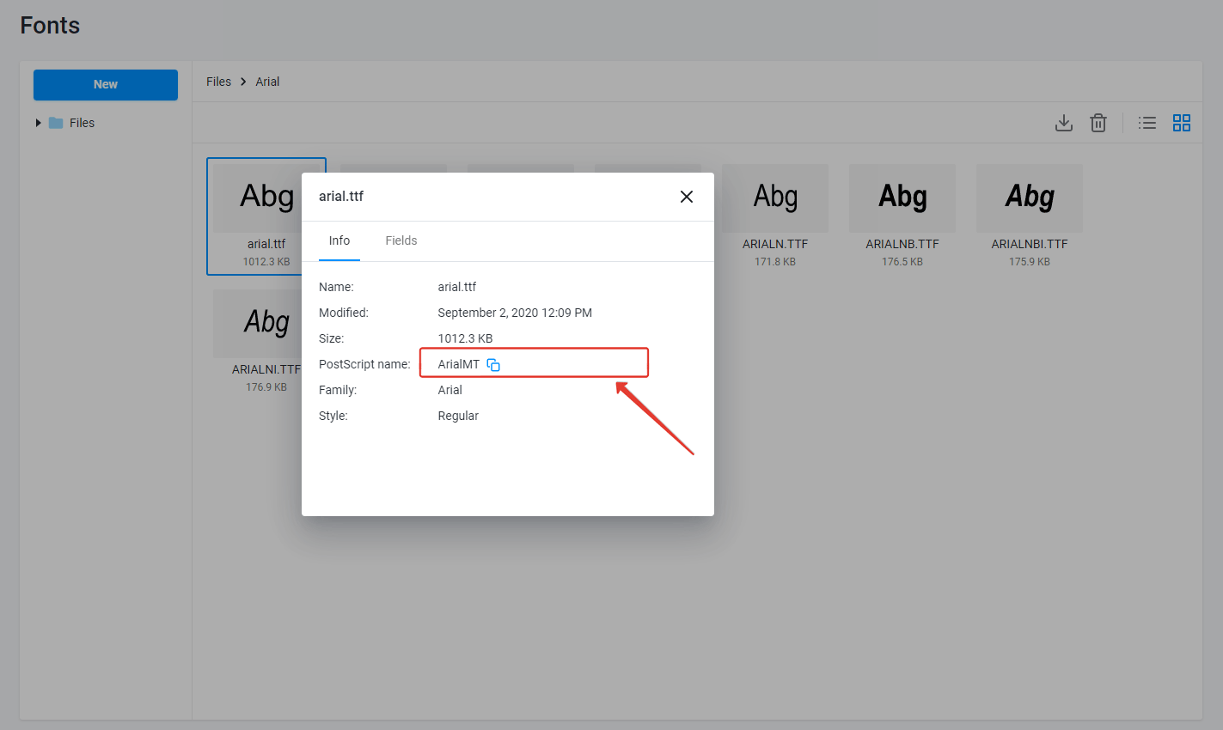Click the Fonts page heading
1223x730 pixels.
pyautogui.click(x=50, y=26)
